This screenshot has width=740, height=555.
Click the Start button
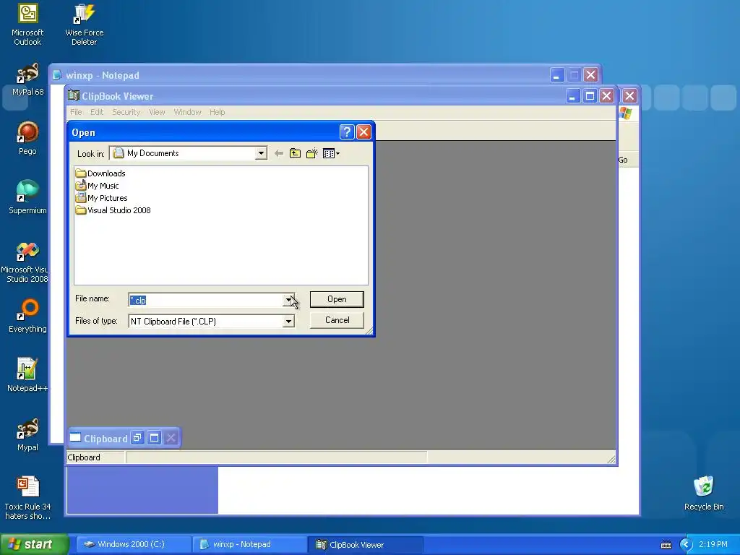coord(35,544)
